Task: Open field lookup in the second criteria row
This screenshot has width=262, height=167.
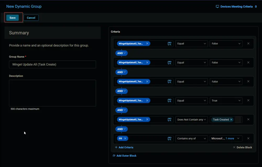Action: (x=170, y=63)
